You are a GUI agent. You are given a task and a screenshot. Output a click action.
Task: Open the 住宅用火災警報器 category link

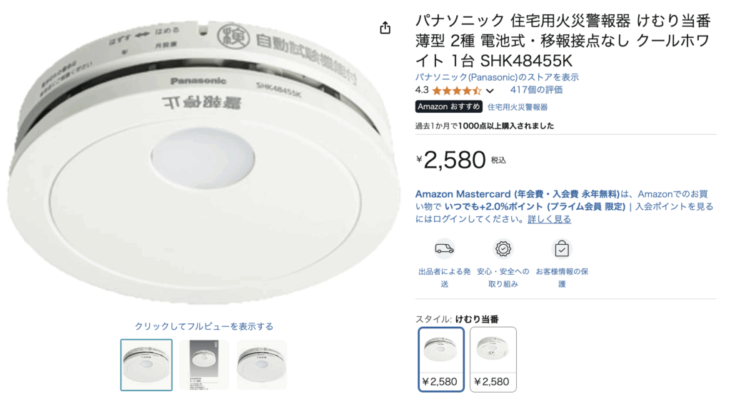518,107
